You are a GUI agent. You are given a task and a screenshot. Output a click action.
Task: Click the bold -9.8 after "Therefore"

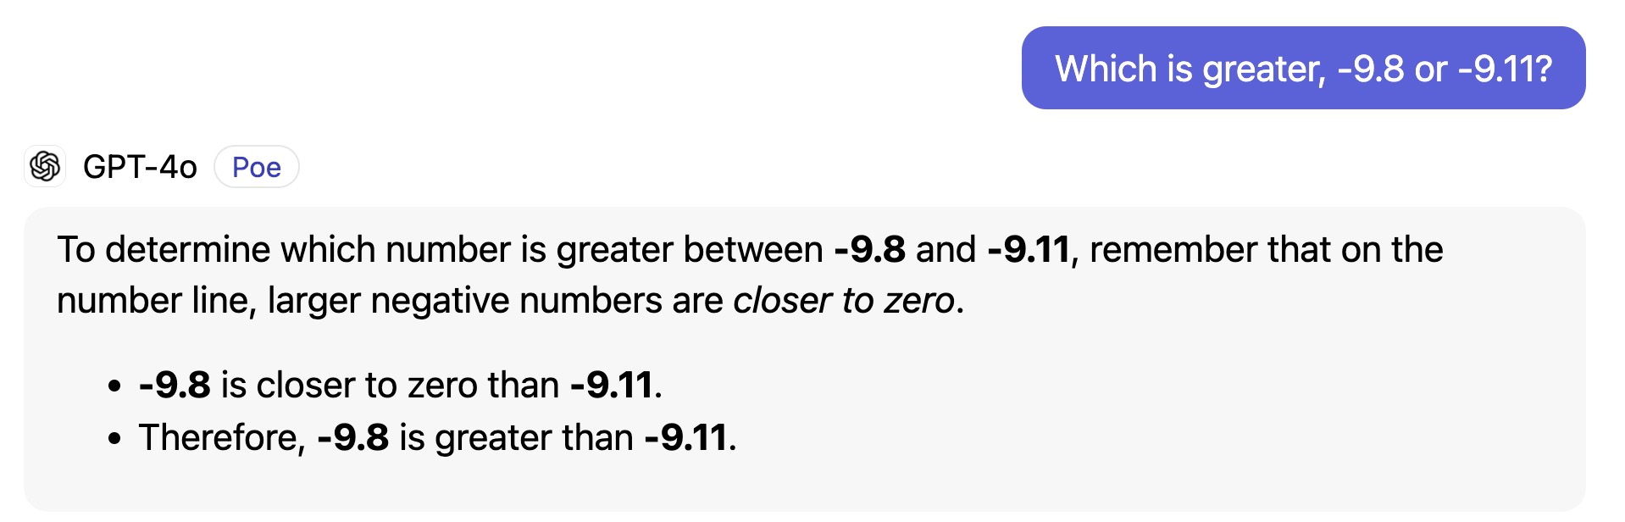click(x=352, y=438)
